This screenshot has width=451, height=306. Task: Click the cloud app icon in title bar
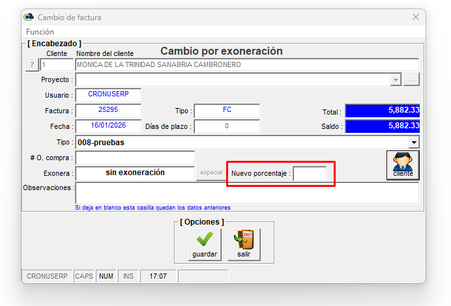pyautogui.click(x=29, y=17)
